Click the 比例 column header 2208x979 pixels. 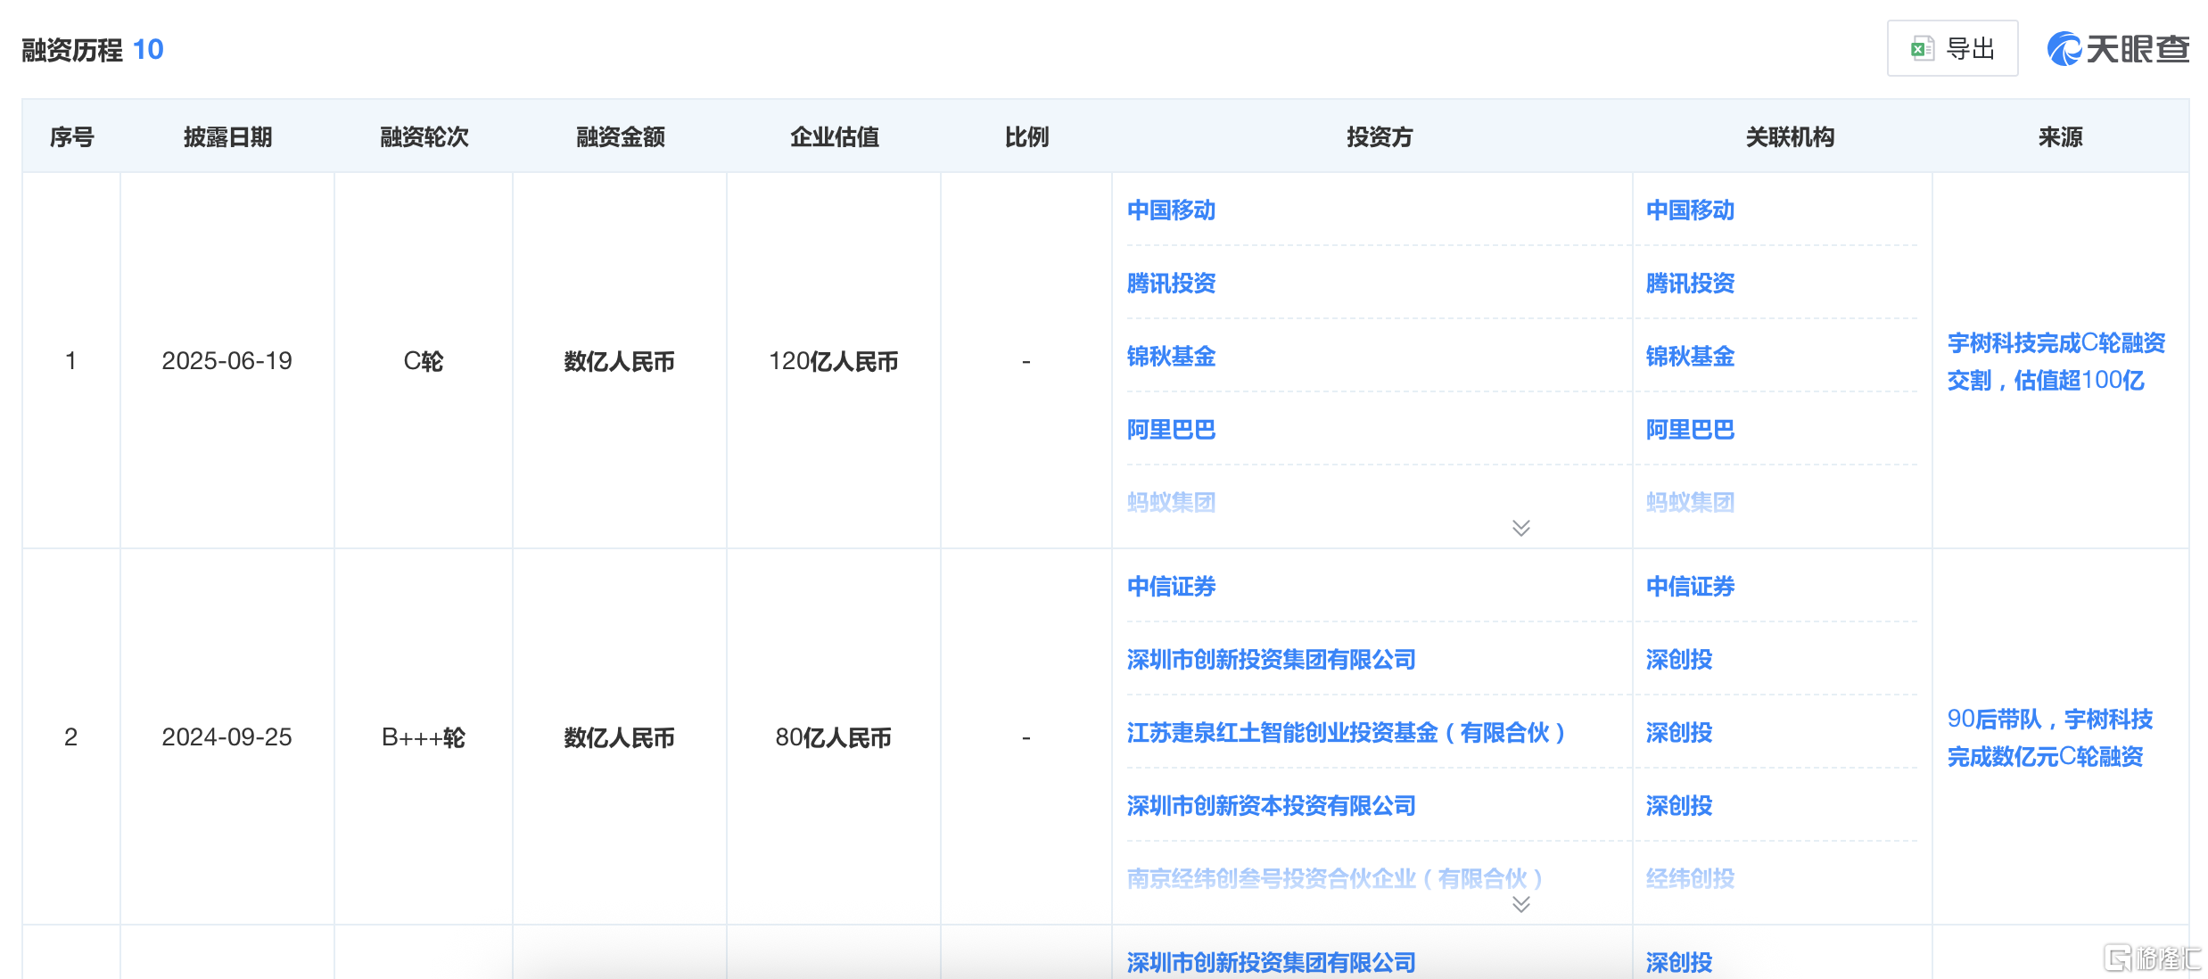tap(1026, 137)
